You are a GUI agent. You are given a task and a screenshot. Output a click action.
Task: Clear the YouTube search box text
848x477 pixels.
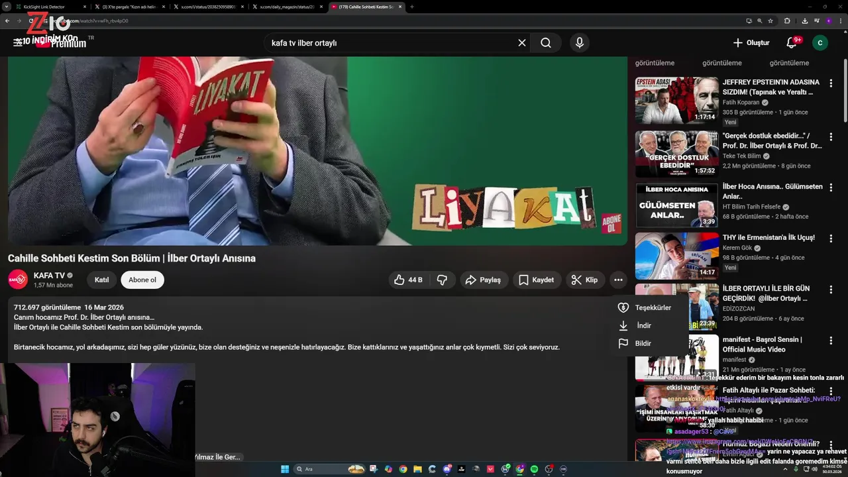click(x=522, y=42)
